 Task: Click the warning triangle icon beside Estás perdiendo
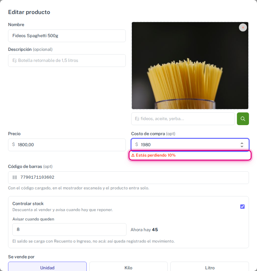[x=133, y=155]
